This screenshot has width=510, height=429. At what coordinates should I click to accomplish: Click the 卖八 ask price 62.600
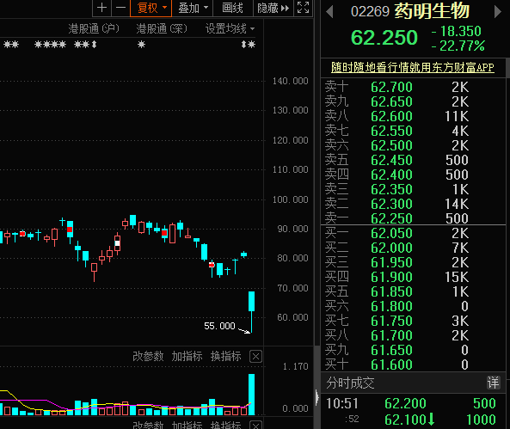tap(391, 116)
